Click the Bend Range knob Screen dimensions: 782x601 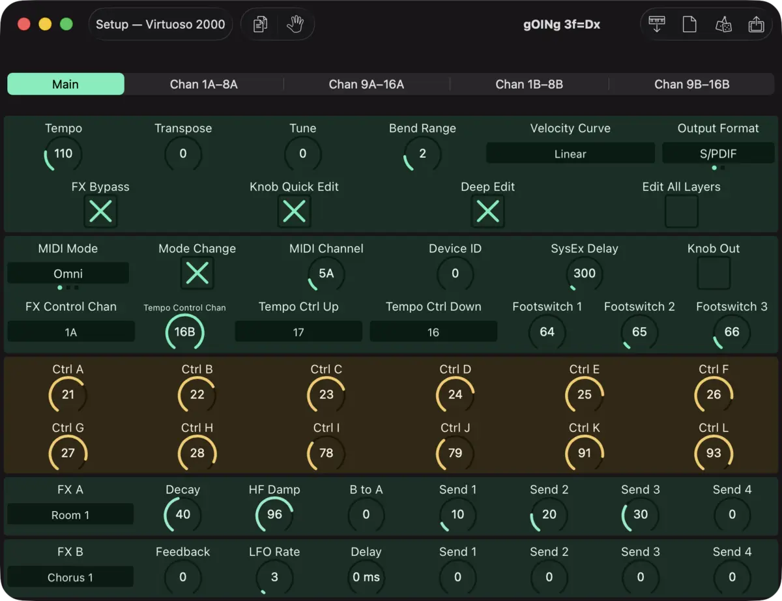pos(422,154)
